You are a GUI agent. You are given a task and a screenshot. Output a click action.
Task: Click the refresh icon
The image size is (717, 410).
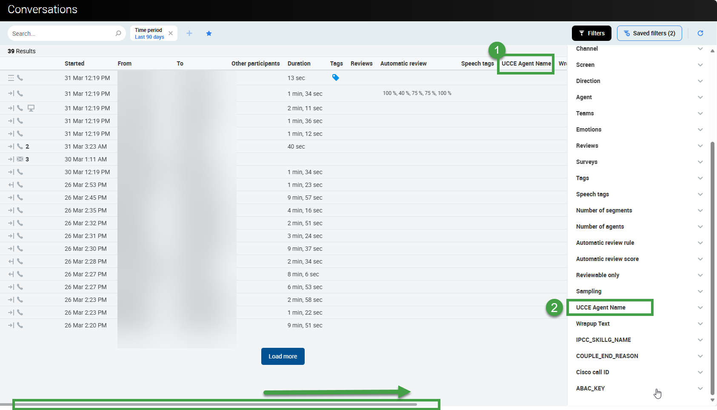point(700,33)
